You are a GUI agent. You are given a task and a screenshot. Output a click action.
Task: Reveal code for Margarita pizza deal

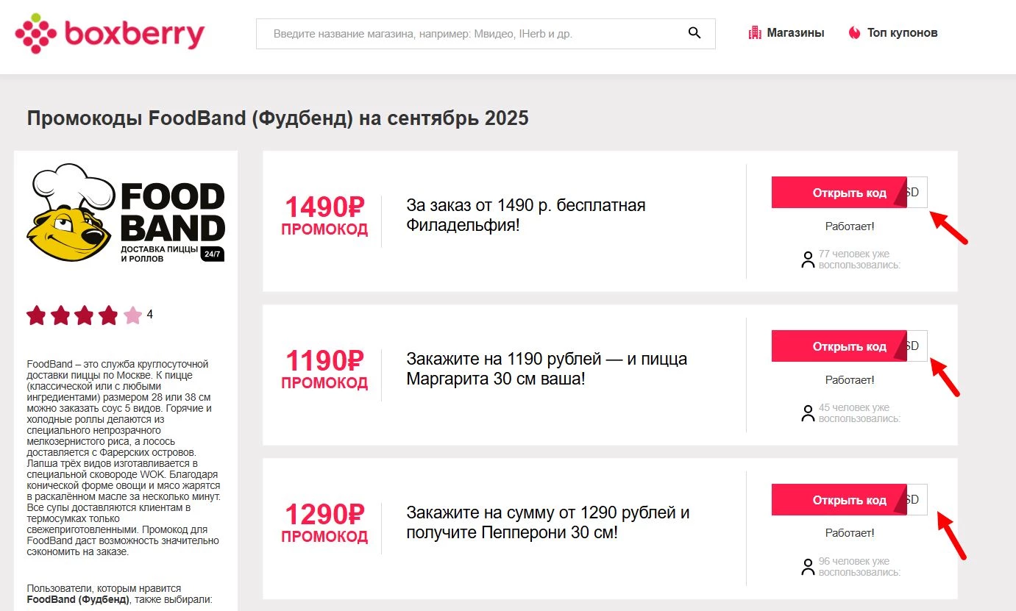pos(839,346)
